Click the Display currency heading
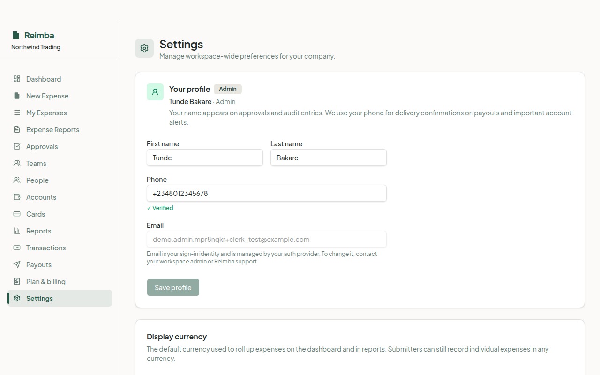The width and height of the screenshot is (600, 375). click(177, 337)
